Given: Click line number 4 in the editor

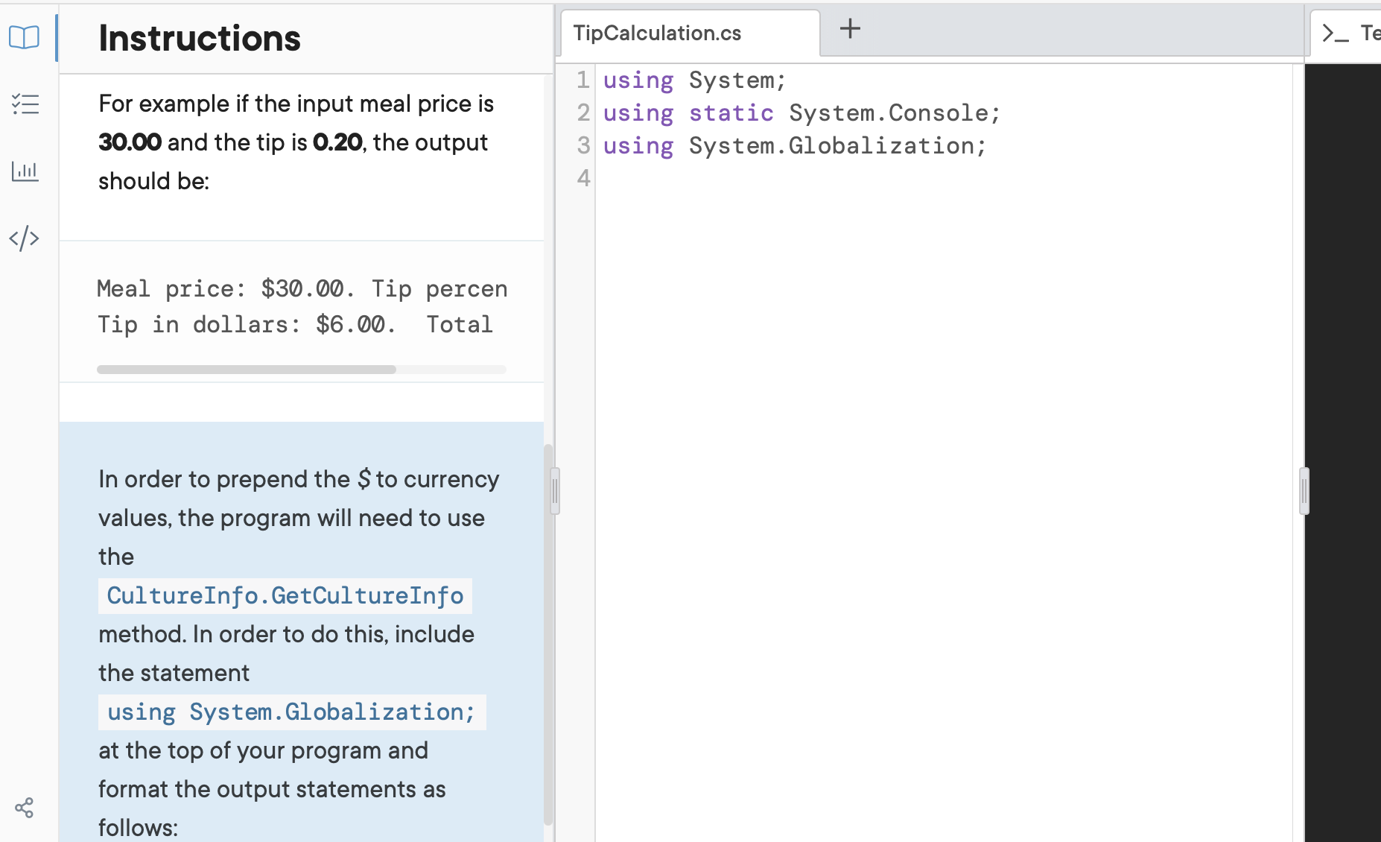Looking at the screenshot, I should pos(583,178).
